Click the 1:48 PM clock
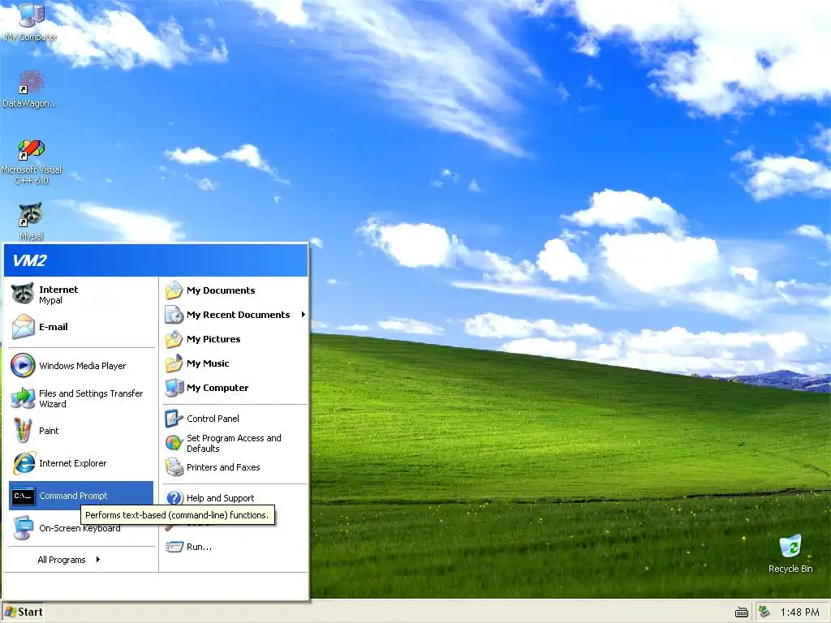Screen dimensions: 831x623 click(799, 612)
